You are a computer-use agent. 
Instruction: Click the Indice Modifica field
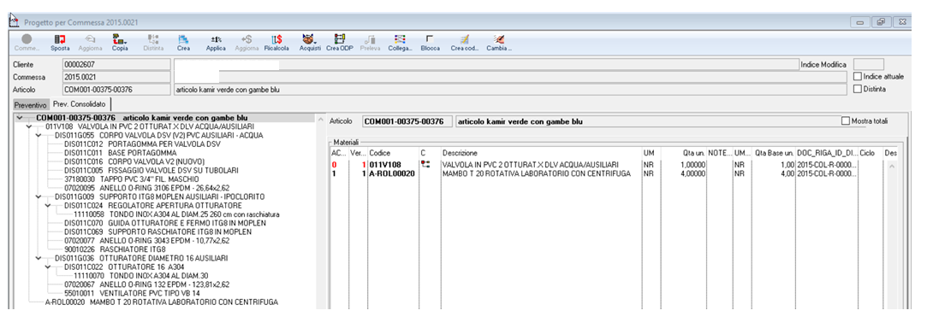pos(869,64)
